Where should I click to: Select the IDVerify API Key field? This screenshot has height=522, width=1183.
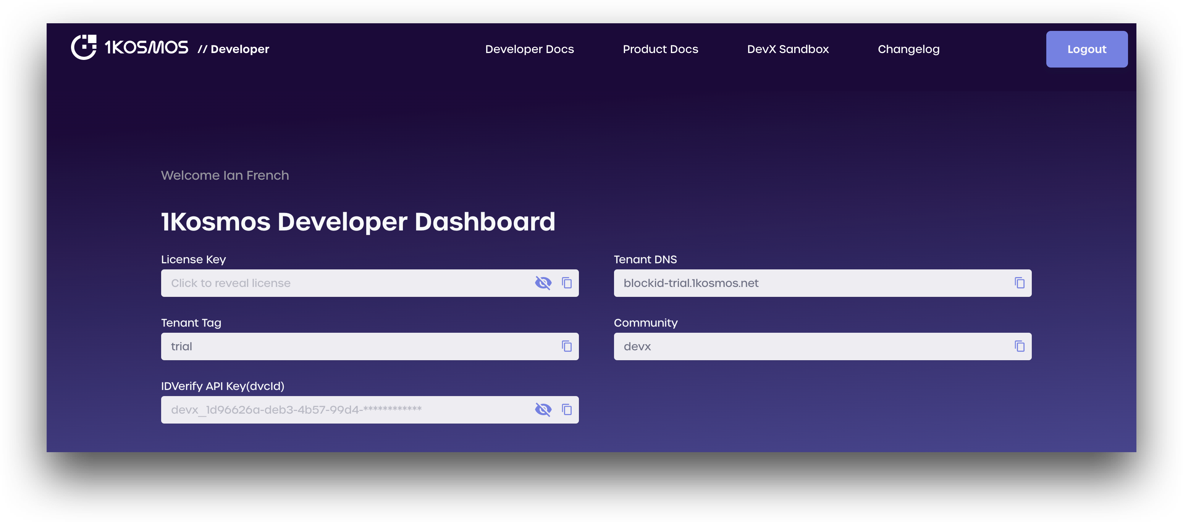coord(370,409)
